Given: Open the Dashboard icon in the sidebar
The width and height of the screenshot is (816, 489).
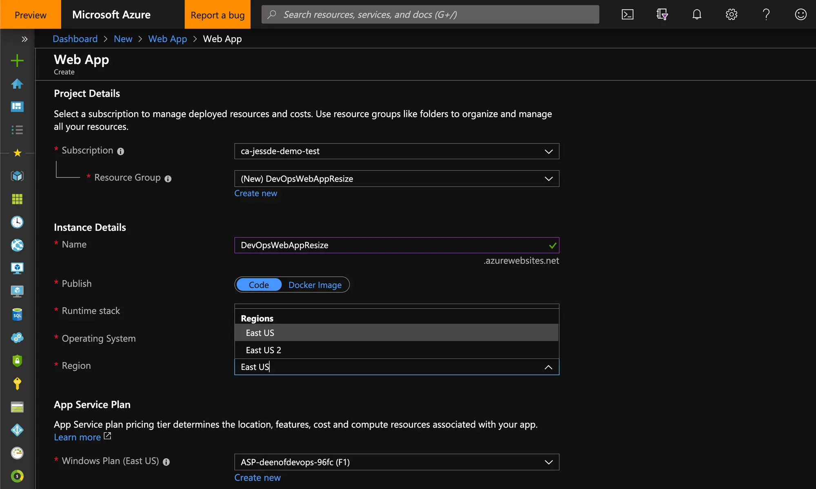Looking at the screenshot, I should coord(17,107).
